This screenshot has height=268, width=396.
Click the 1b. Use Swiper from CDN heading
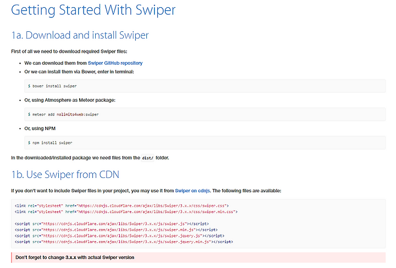[x=65, y=175]
